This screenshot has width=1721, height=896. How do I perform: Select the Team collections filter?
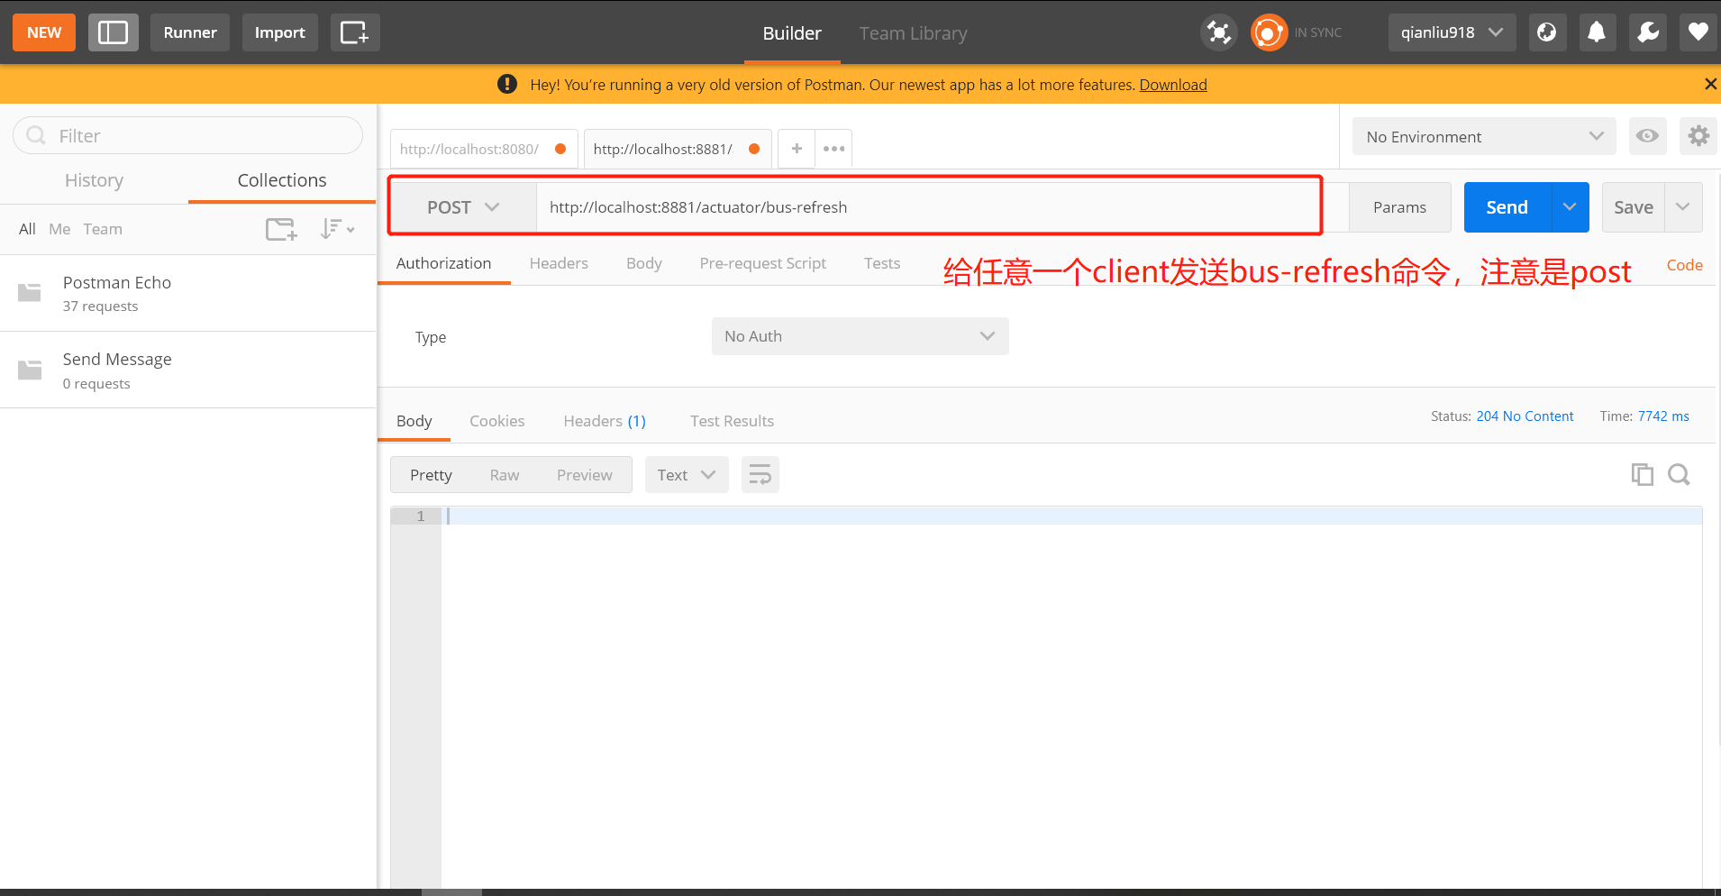tap(103, 229)
